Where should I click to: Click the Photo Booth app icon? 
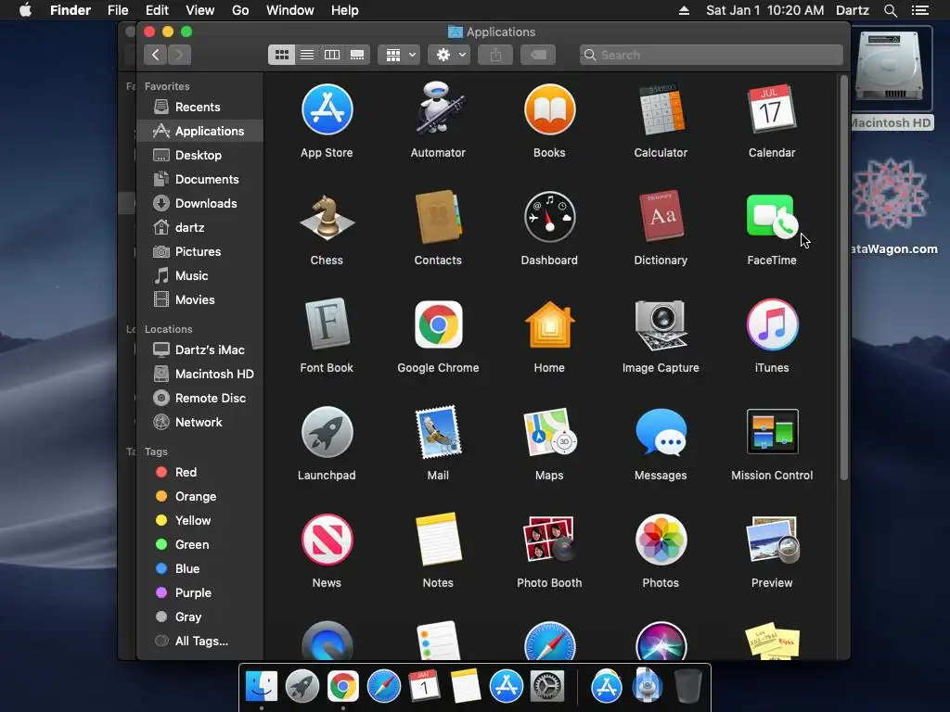pos(549,540)
